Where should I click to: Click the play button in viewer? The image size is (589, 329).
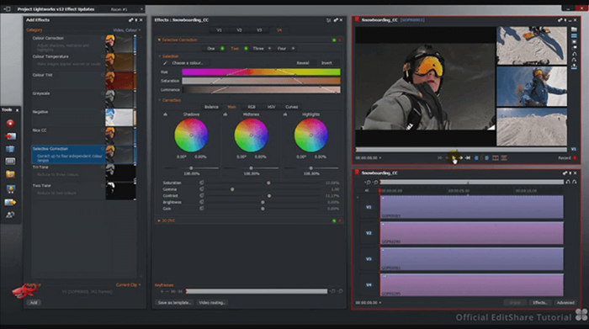point(454,158)
